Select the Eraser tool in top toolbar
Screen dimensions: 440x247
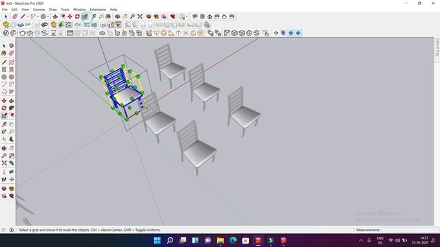(x=15, y=16)
